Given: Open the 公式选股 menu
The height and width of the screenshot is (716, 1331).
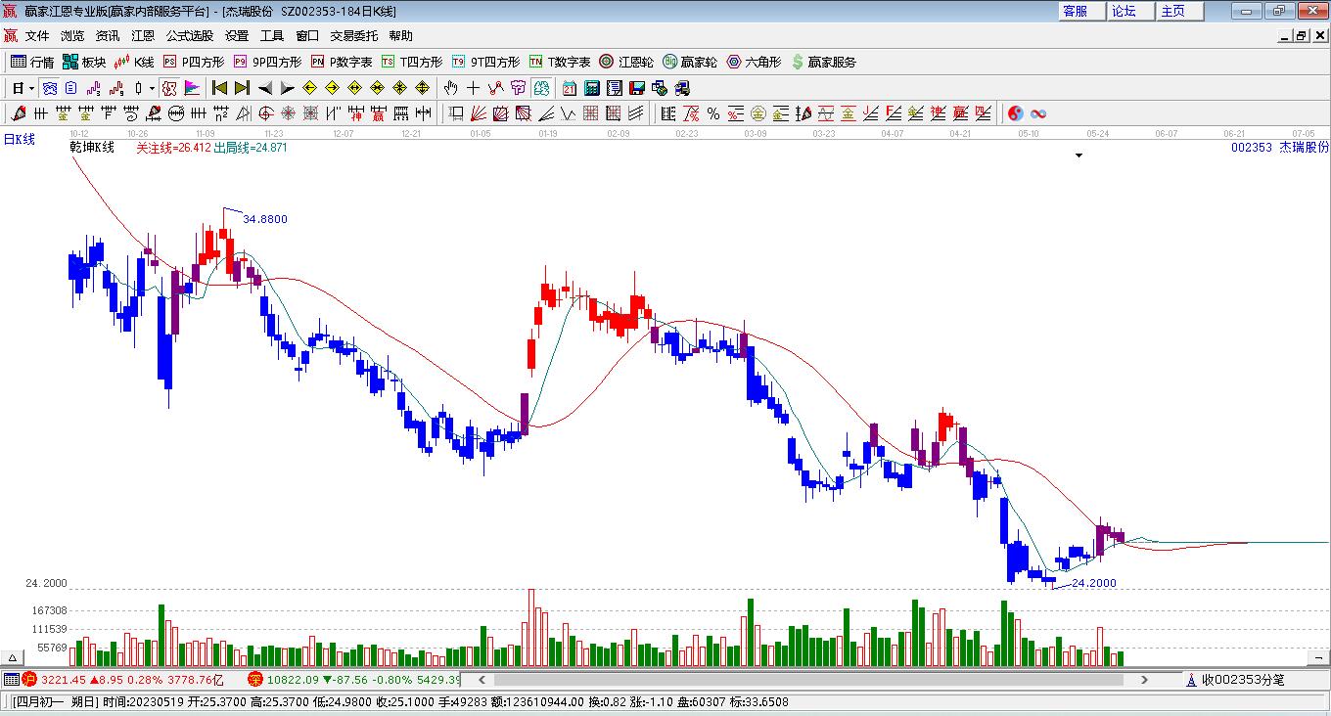Looking at the screenshot, I should pyautogui.click(x=190, y=36).
